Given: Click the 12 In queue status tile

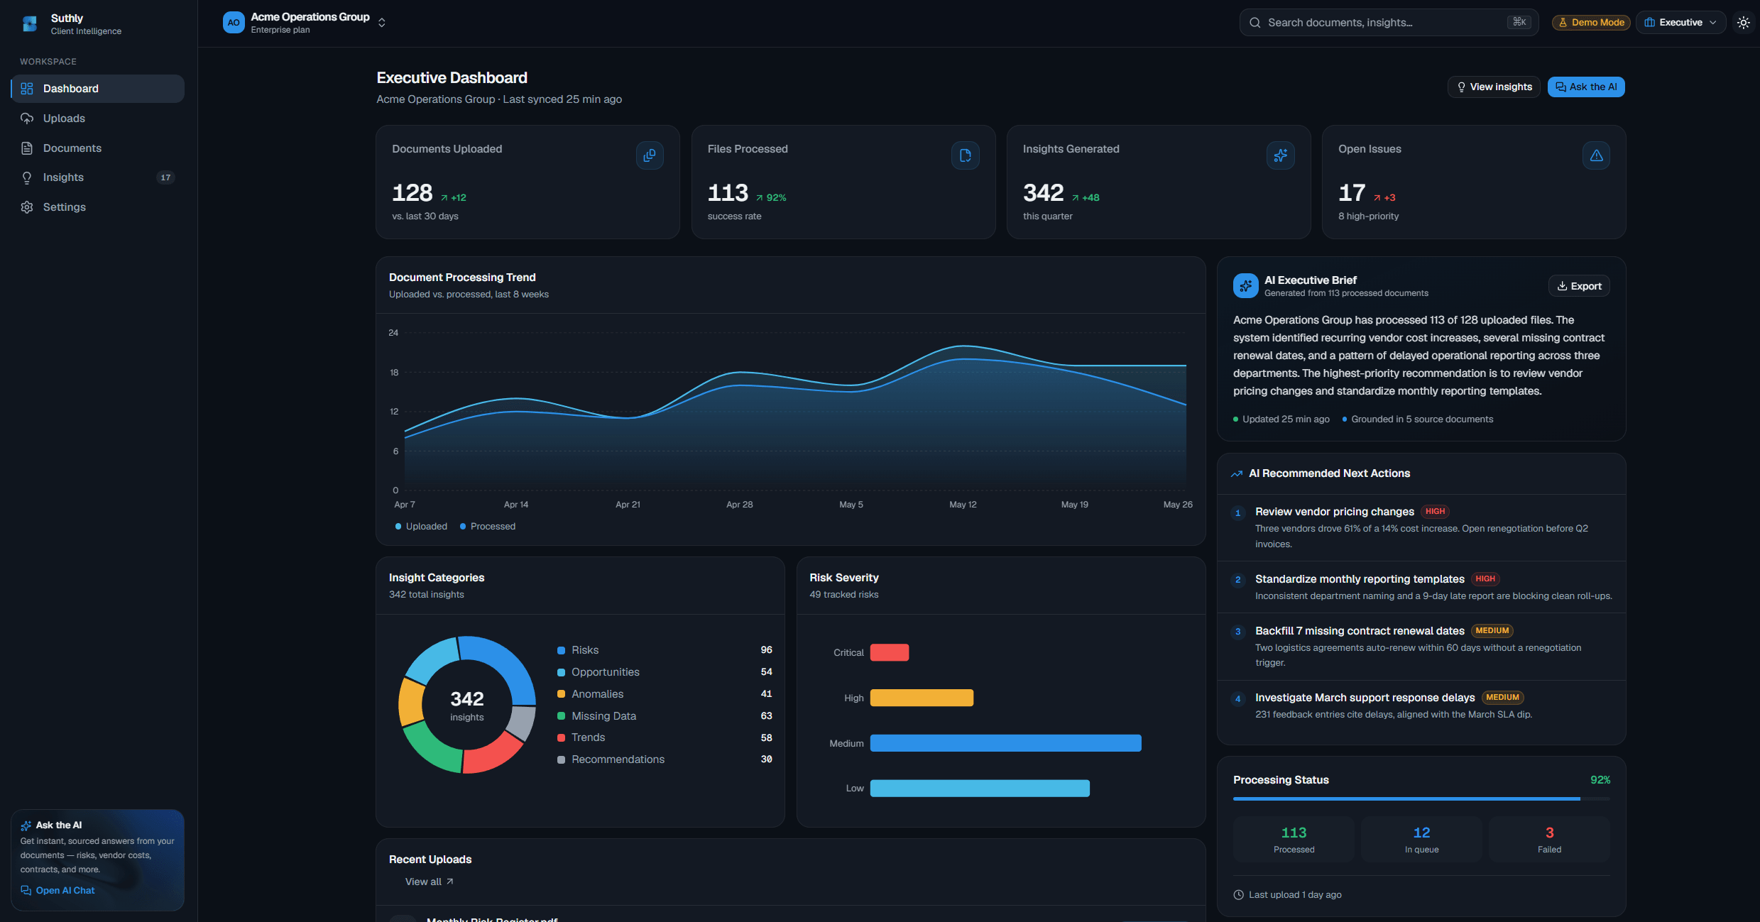Looking at the screenshot, I should tap(1421, 839).
